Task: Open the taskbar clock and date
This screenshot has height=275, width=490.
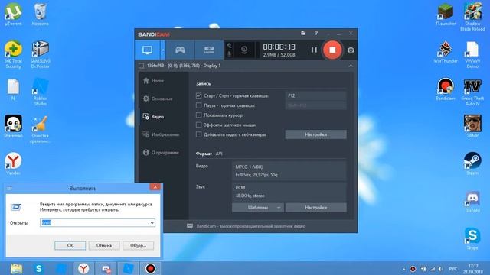Action: pyautogui.click(x=473, y=269)
